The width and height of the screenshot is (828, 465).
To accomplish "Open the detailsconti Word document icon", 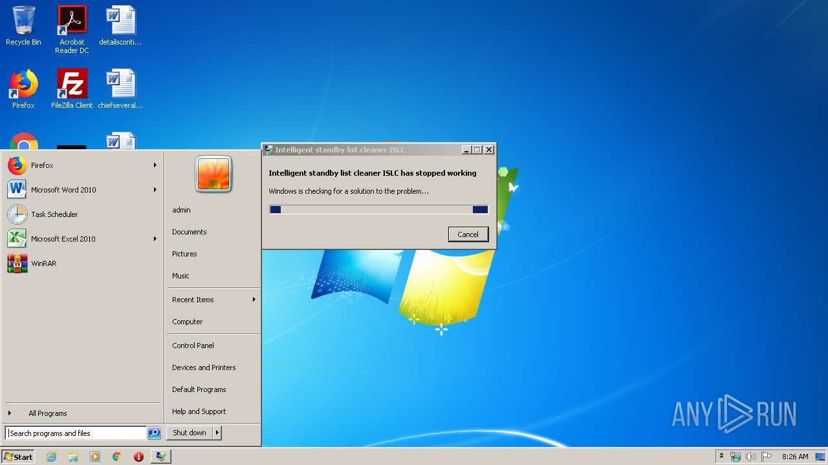I will [120, 26].
